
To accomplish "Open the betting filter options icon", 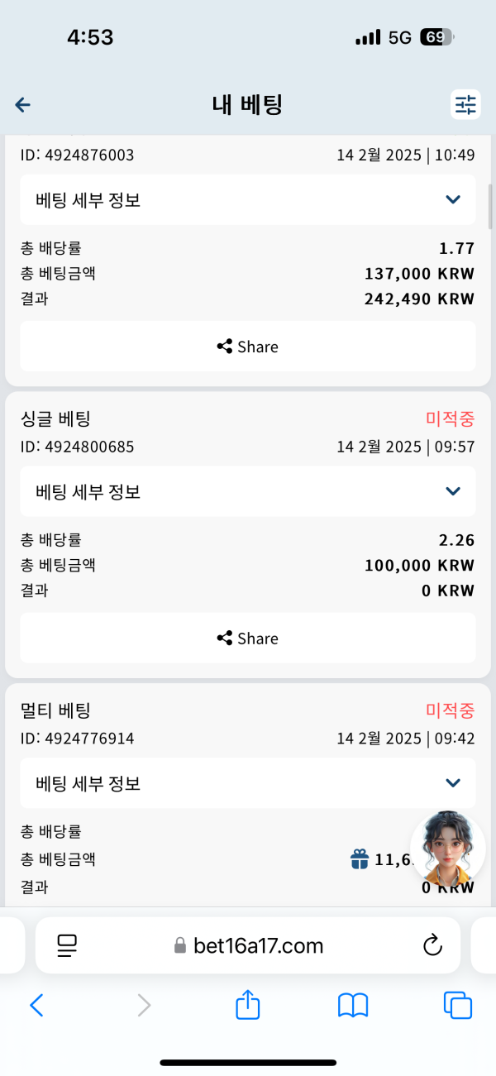I will click(465, 105).
